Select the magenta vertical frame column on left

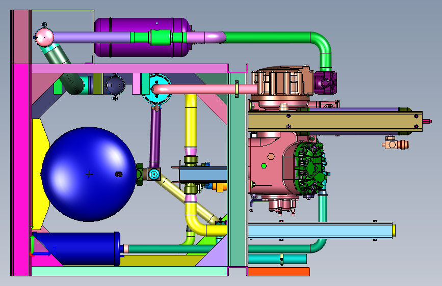tap(21, 170)
